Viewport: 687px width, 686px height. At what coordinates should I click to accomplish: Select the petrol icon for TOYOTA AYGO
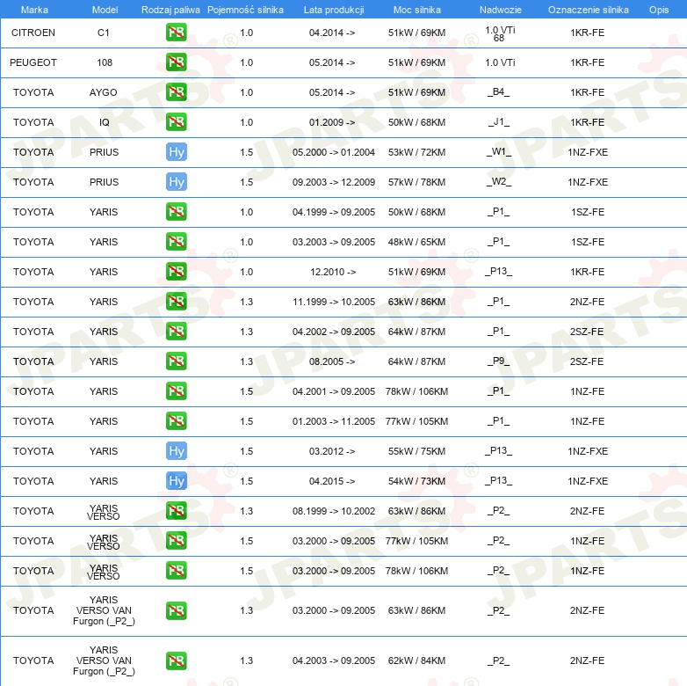(x=176, y=92)
